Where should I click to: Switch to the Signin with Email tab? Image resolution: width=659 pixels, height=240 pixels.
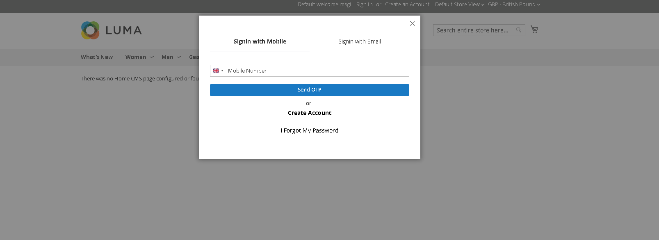point(359,41)
